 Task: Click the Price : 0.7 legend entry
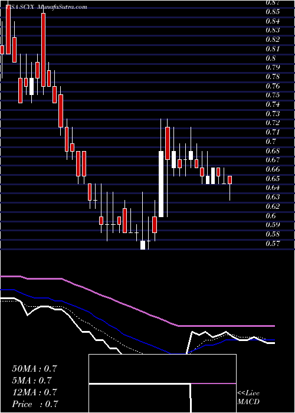click(35, 404)
